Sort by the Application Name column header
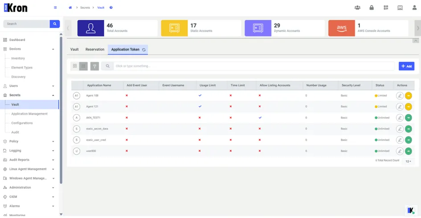 tap(99, 85)
